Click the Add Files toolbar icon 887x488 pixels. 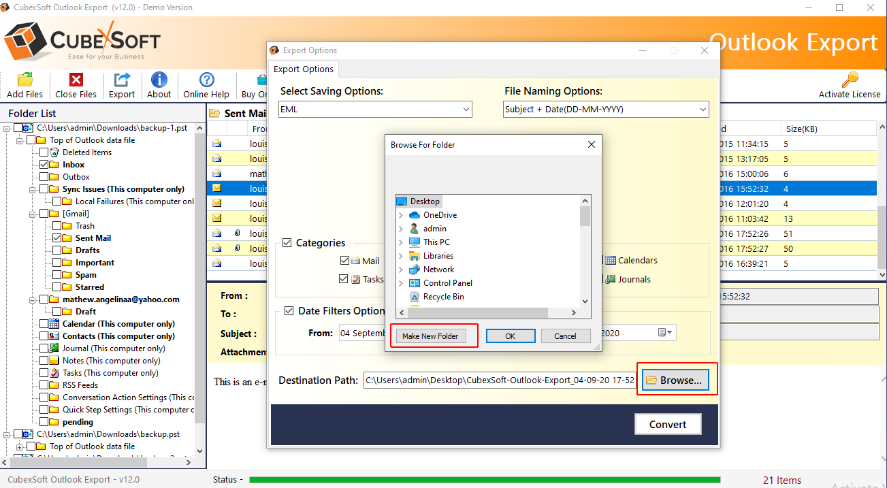tap(25, 80)
